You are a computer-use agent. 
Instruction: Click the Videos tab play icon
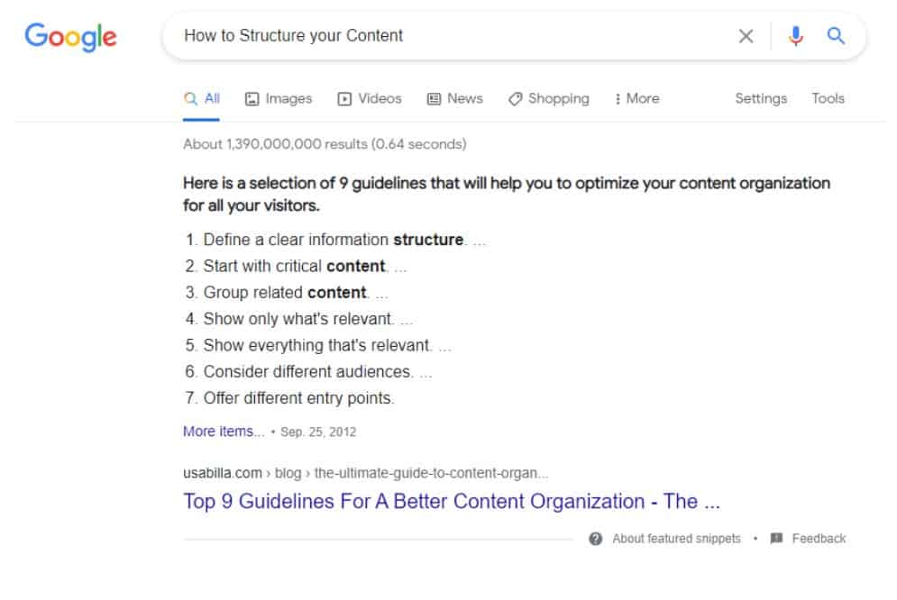coord(344,99)
